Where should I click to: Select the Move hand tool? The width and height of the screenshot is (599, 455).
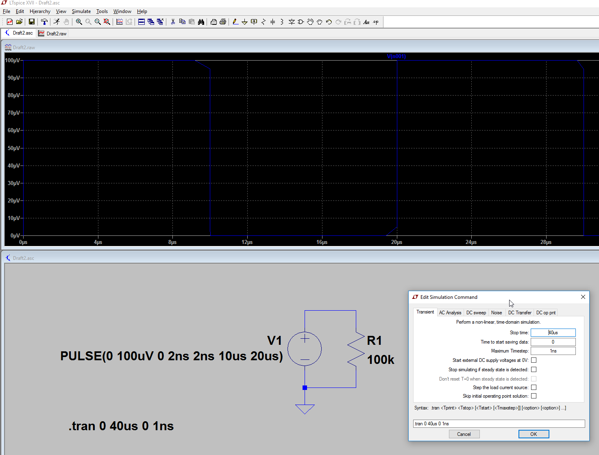(310, 22)
